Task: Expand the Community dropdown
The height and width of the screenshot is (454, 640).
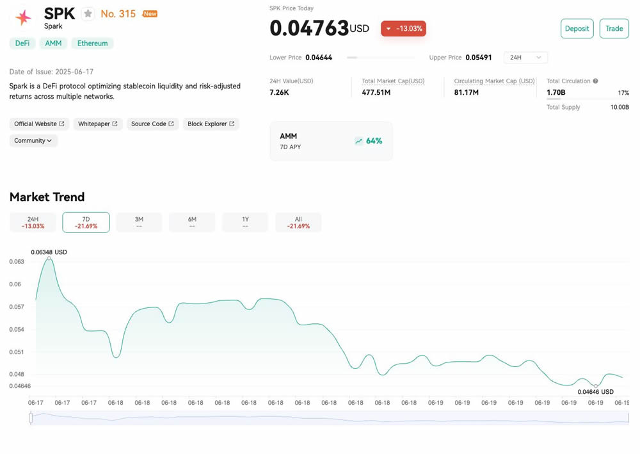Action: [x=33, y=140]
